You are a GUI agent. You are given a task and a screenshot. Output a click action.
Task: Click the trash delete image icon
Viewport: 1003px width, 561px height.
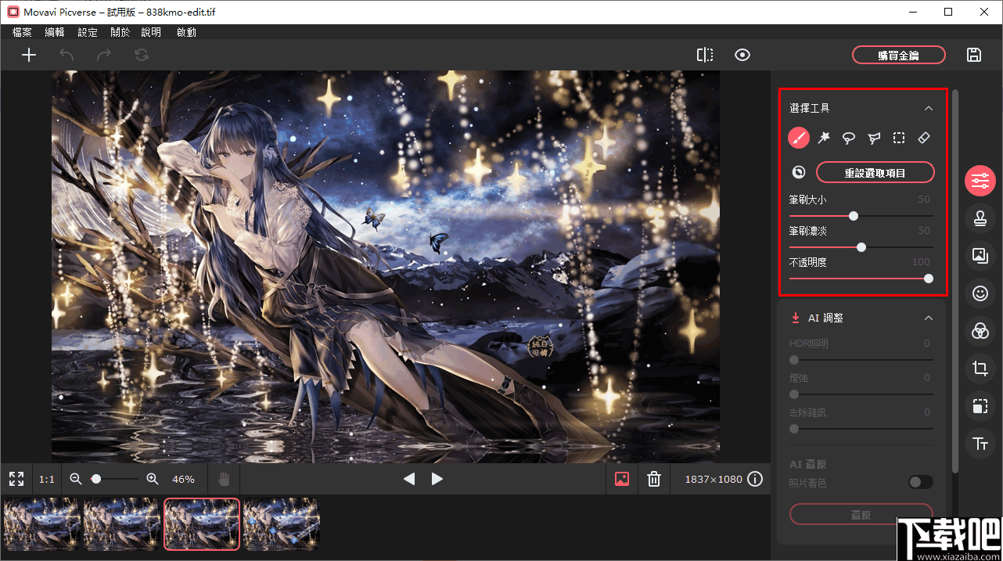(x=654, y=479)
